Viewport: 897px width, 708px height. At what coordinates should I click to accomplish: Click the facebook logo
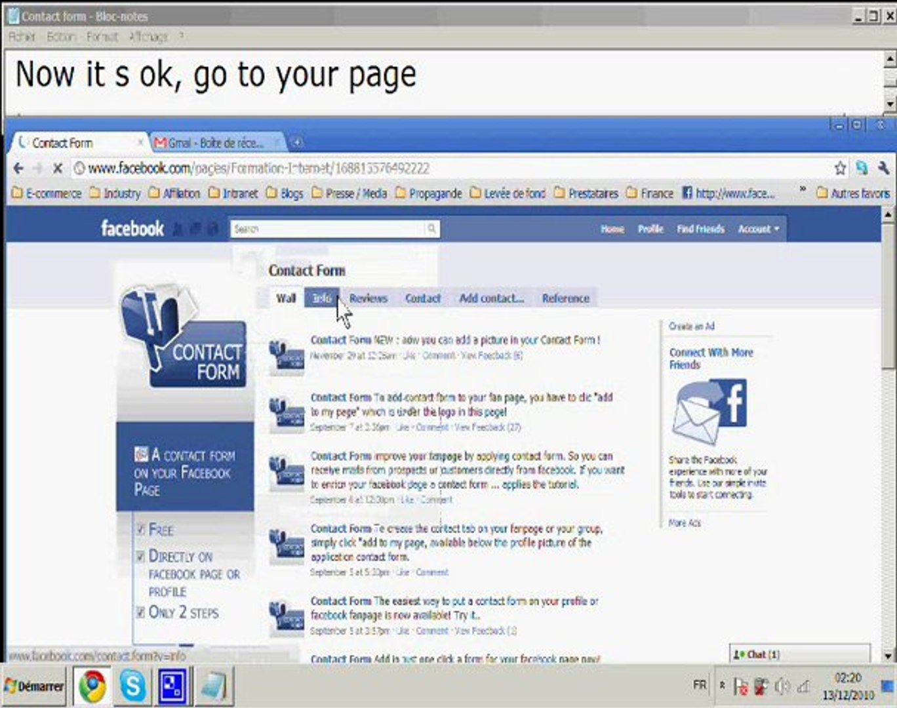pos(132,228)
